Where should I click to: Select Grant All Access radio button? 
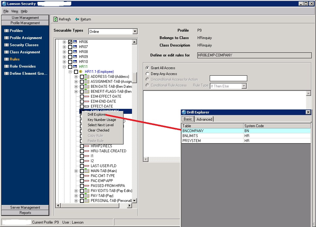(147, 68)
